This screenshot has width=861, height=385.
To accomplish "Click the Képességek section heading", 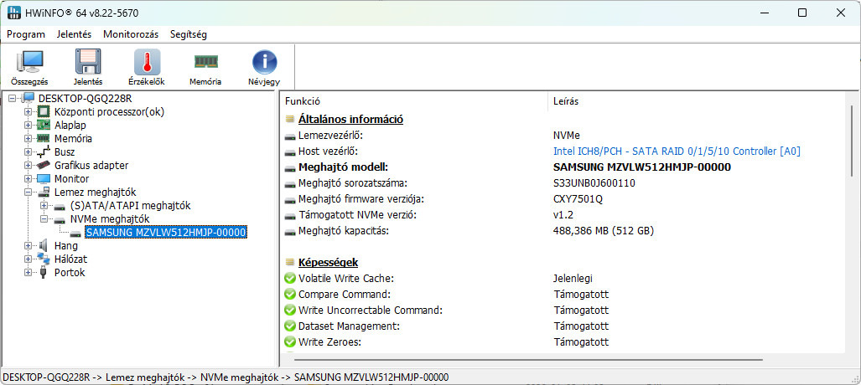I will click(x=328, y=262).
